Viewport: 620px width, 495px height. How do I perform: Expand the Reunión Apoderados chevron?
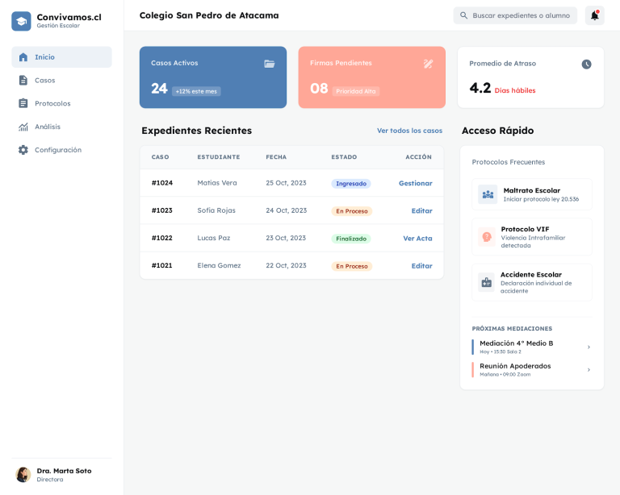[589, 369]
